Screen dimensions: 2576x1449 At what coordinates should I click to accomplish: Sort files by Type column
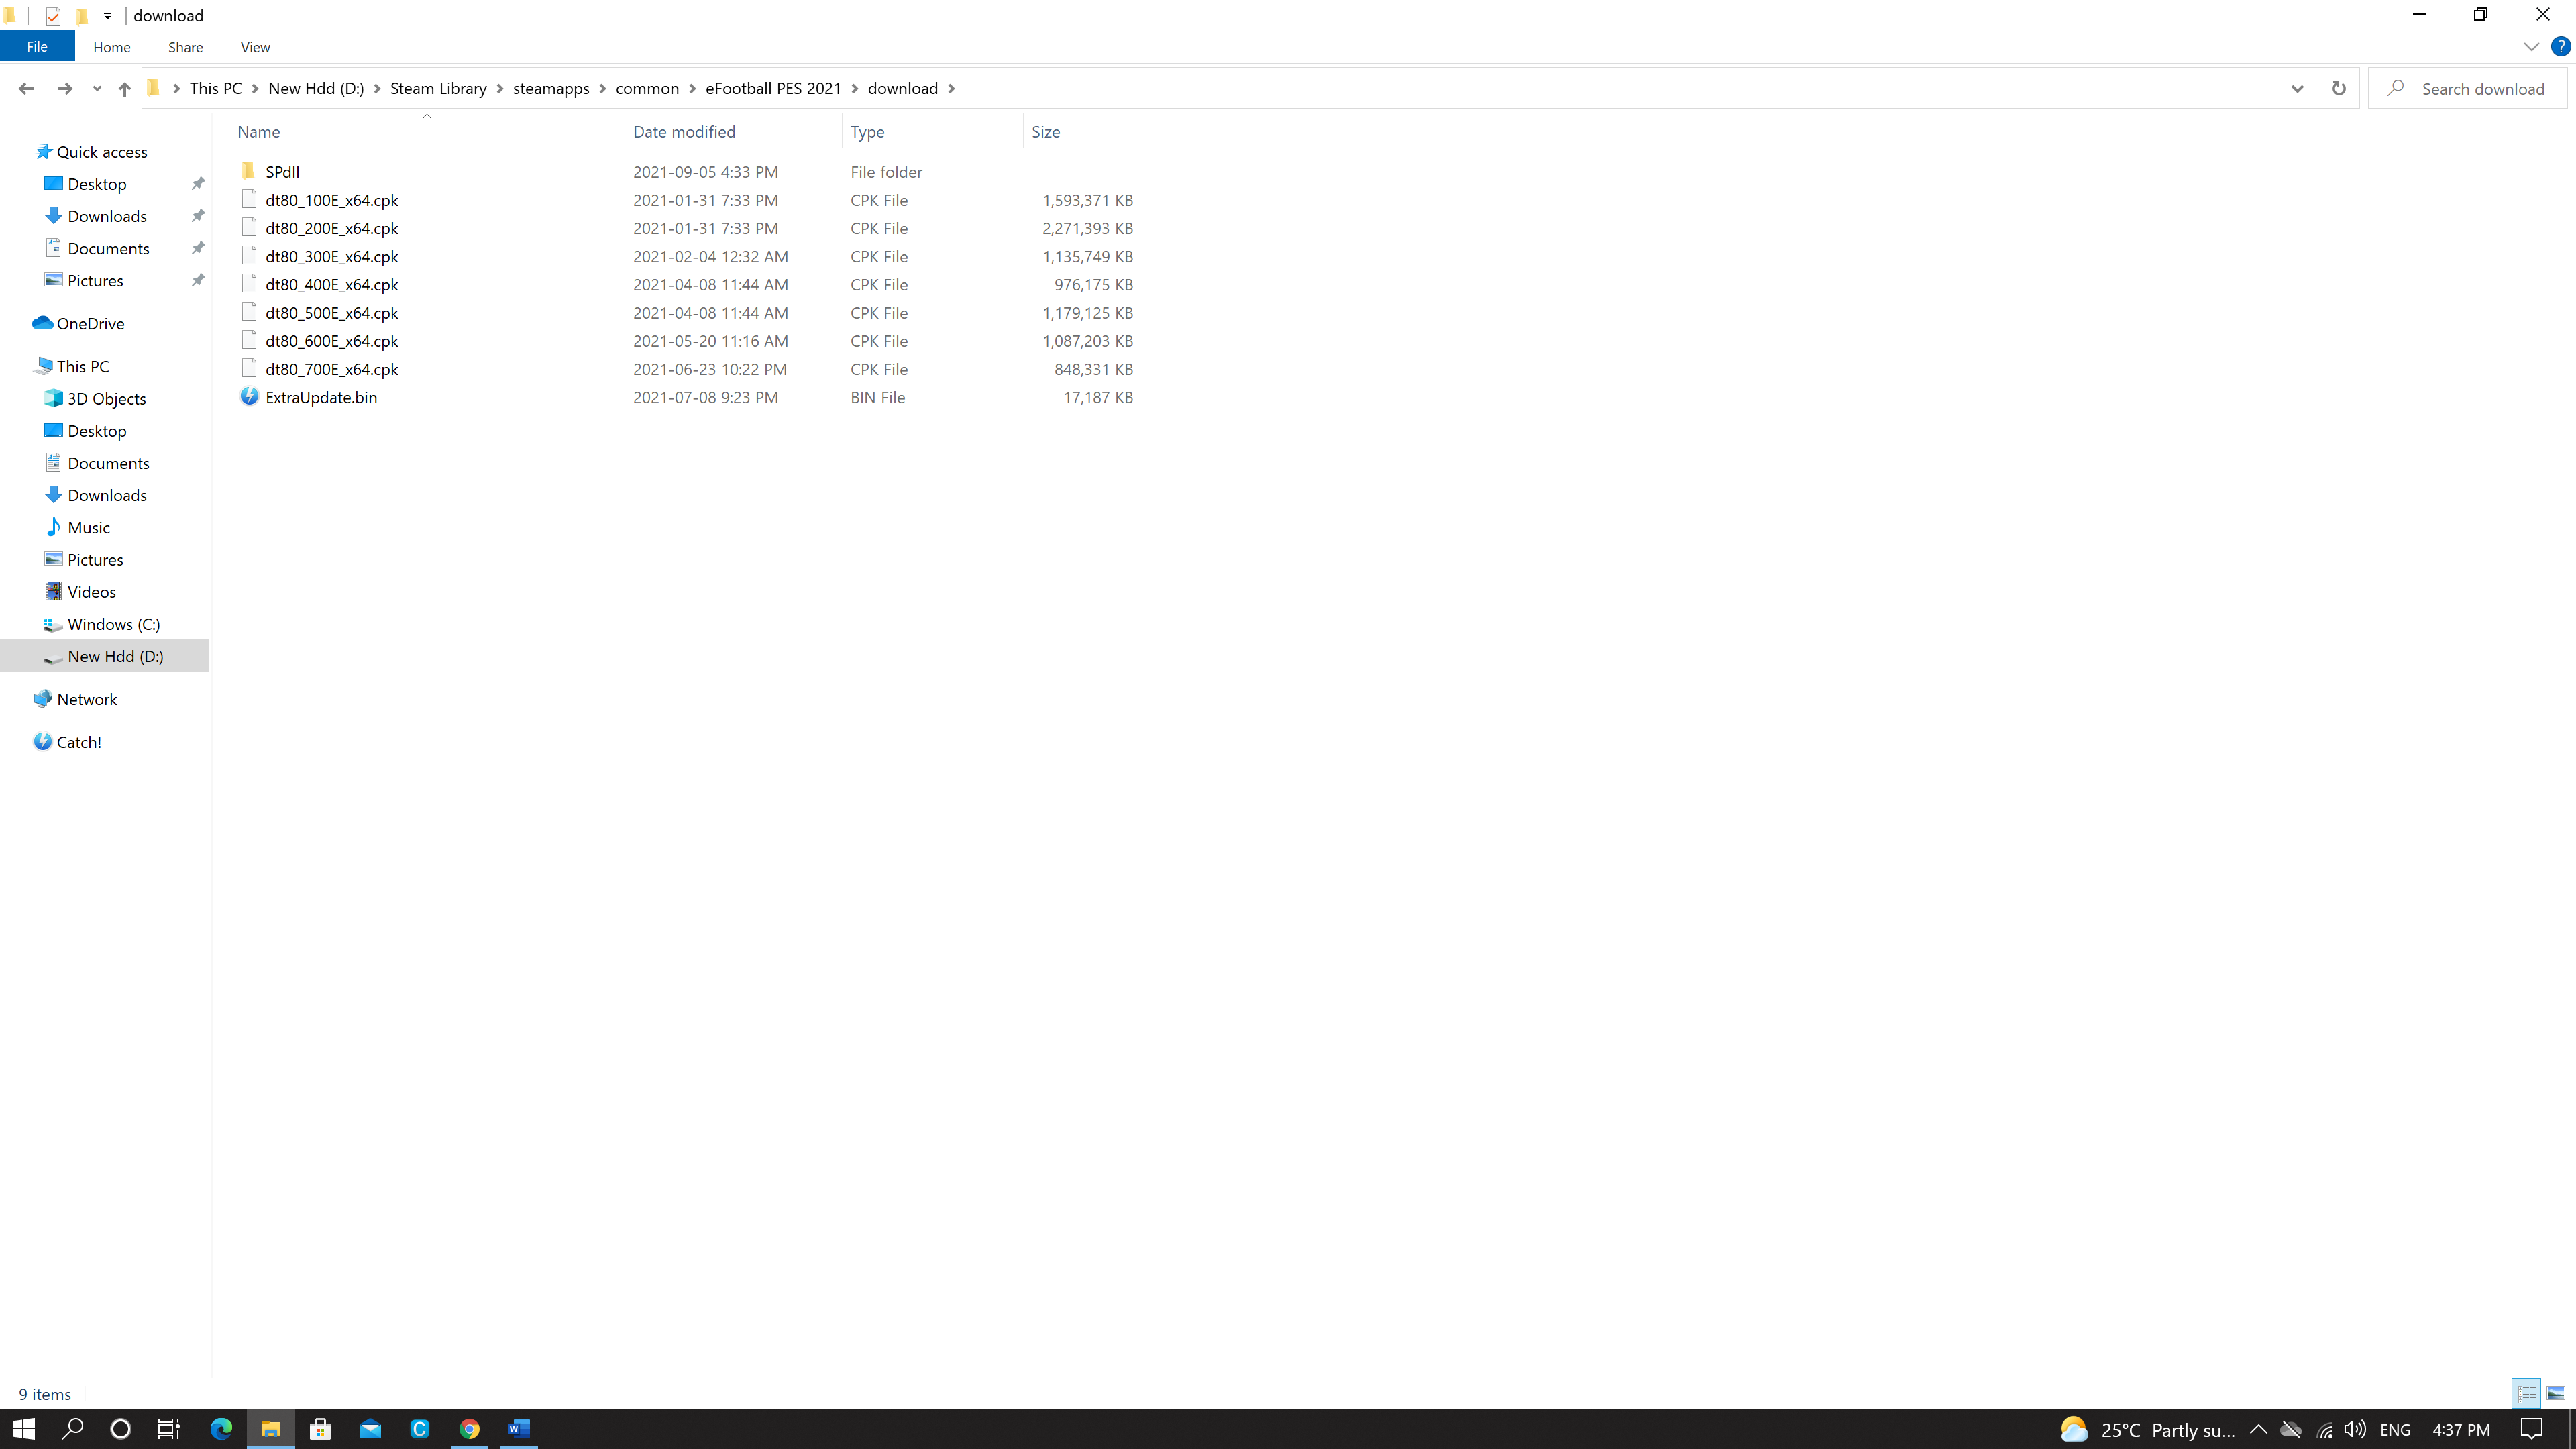pyautogui.click(x=933, y=132)
